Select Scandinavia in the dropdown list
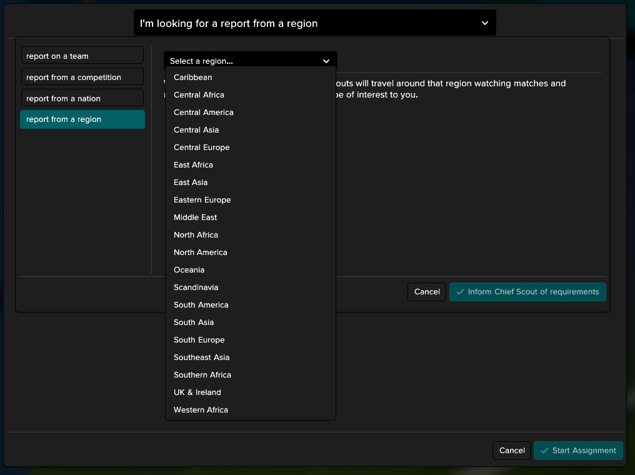 [x=196, y=287]
